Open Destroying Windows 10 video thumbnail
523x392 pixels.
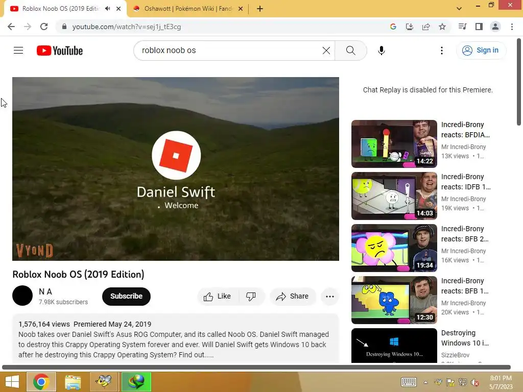coord(394,346)
